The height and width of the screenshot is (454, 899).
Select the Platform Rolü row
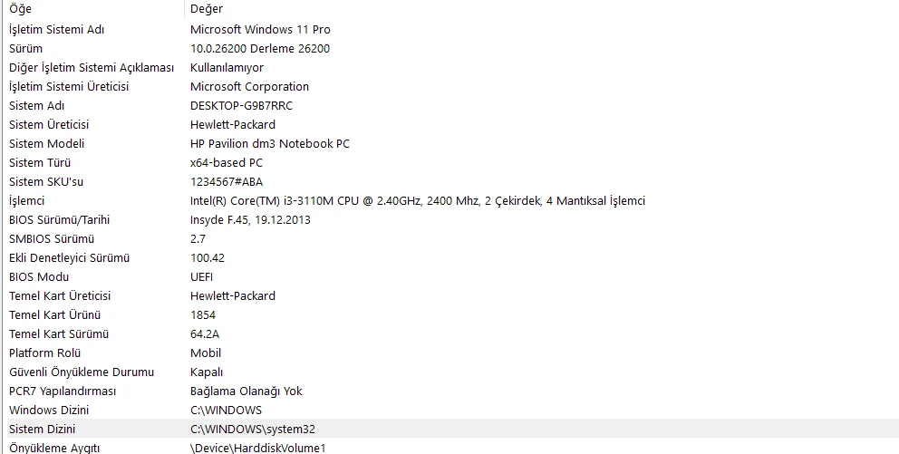click(449, 353)
